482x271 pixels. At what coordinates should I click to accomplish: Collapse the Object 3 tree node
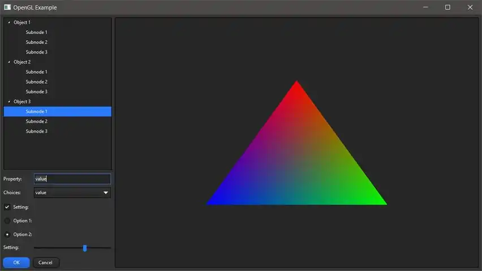9,102
